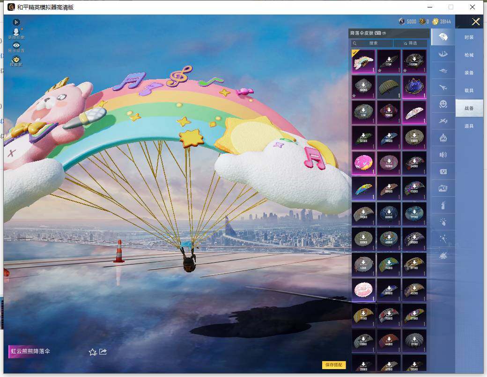The width and height of the screenshot is (487, 377).
Task: Click the gold coin 38144 currency icon
Action: pyautogui.click(x=435, y=21)
